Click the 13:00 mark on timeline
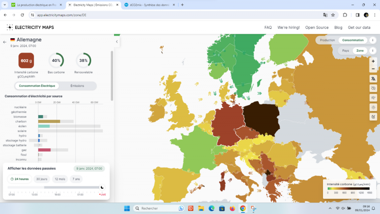 pos(35,195)
